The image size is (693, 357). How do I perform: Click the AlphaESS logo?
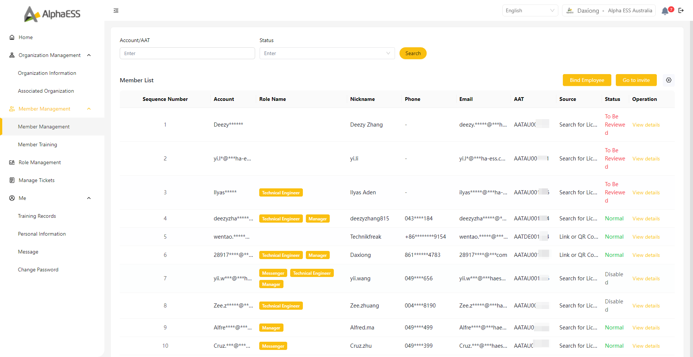click(x=52, y=14)
